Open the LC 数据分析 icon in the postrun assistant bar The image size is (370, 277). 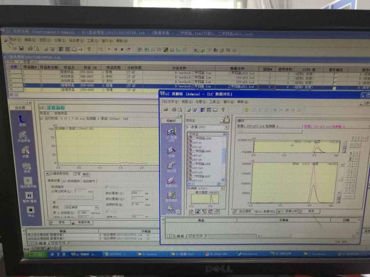point(171,134)
